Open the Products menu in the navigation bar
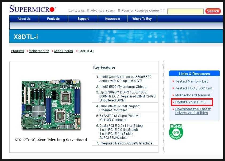The height and width of the screenshot is (161, 225). point(53,19)
